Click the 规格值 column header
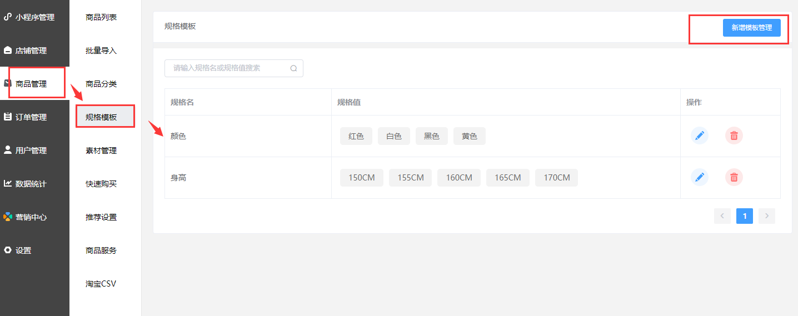Screen dimensions: 798x316 click(x=506, y=102)
